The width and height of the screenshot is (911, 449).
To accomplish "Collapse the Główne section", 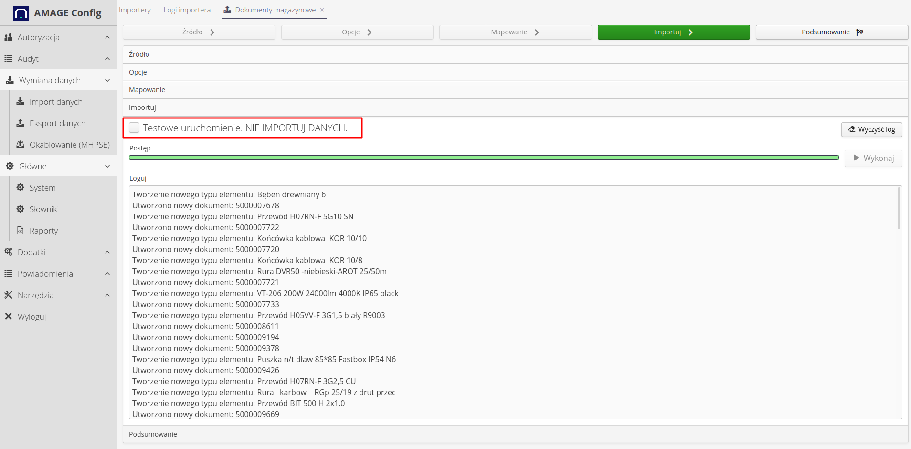I will tap(107, 166).
